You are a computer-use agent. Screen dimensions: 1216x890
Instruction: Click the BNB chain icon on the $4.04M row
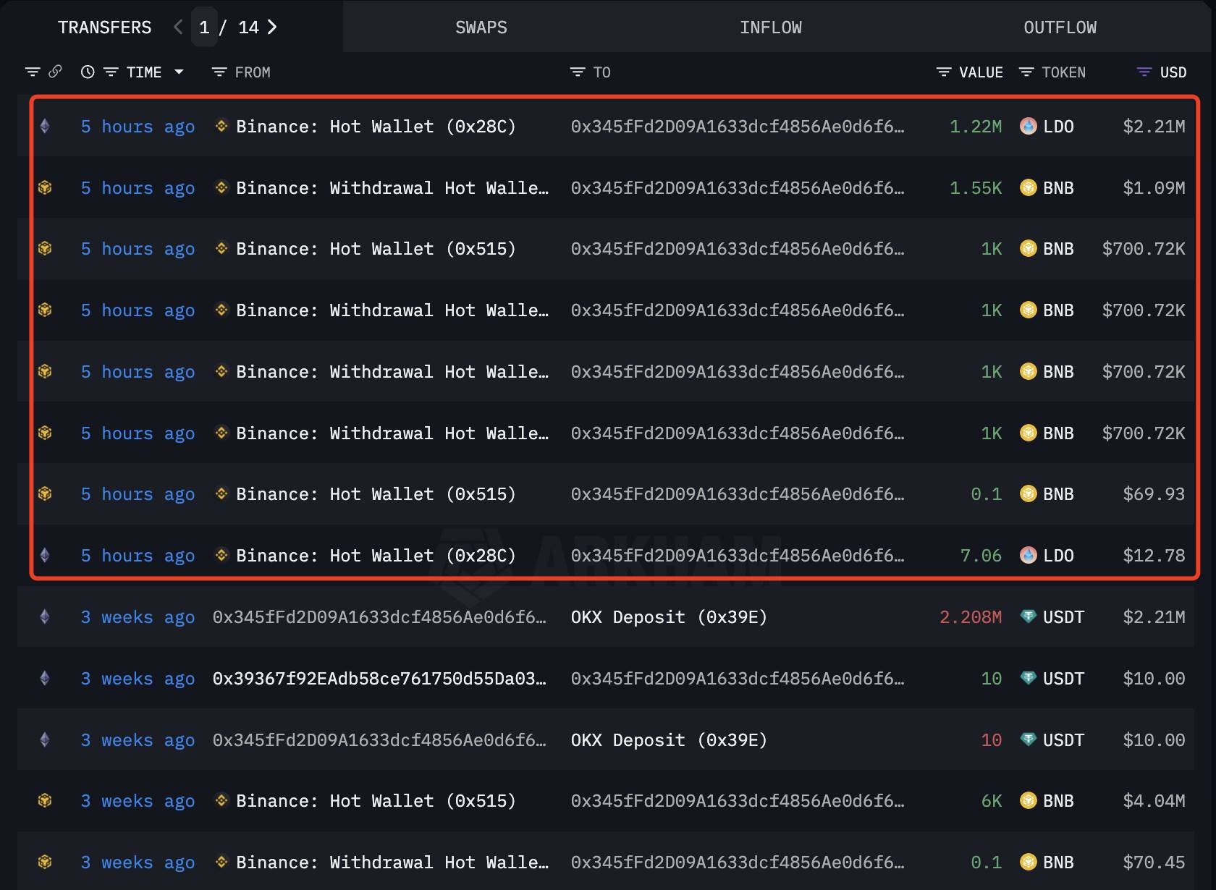click(45, 801)
